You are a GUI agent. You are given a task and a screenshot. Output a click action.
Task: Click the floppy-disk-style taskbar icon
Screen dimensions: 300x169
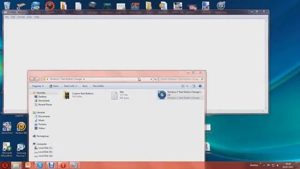[51, 165]
